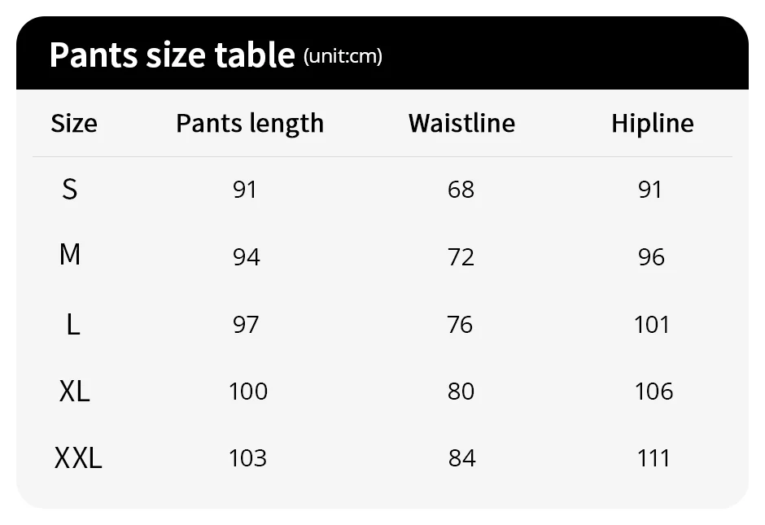Click the '(unit:cm)' label

click(x=343, y=56)
